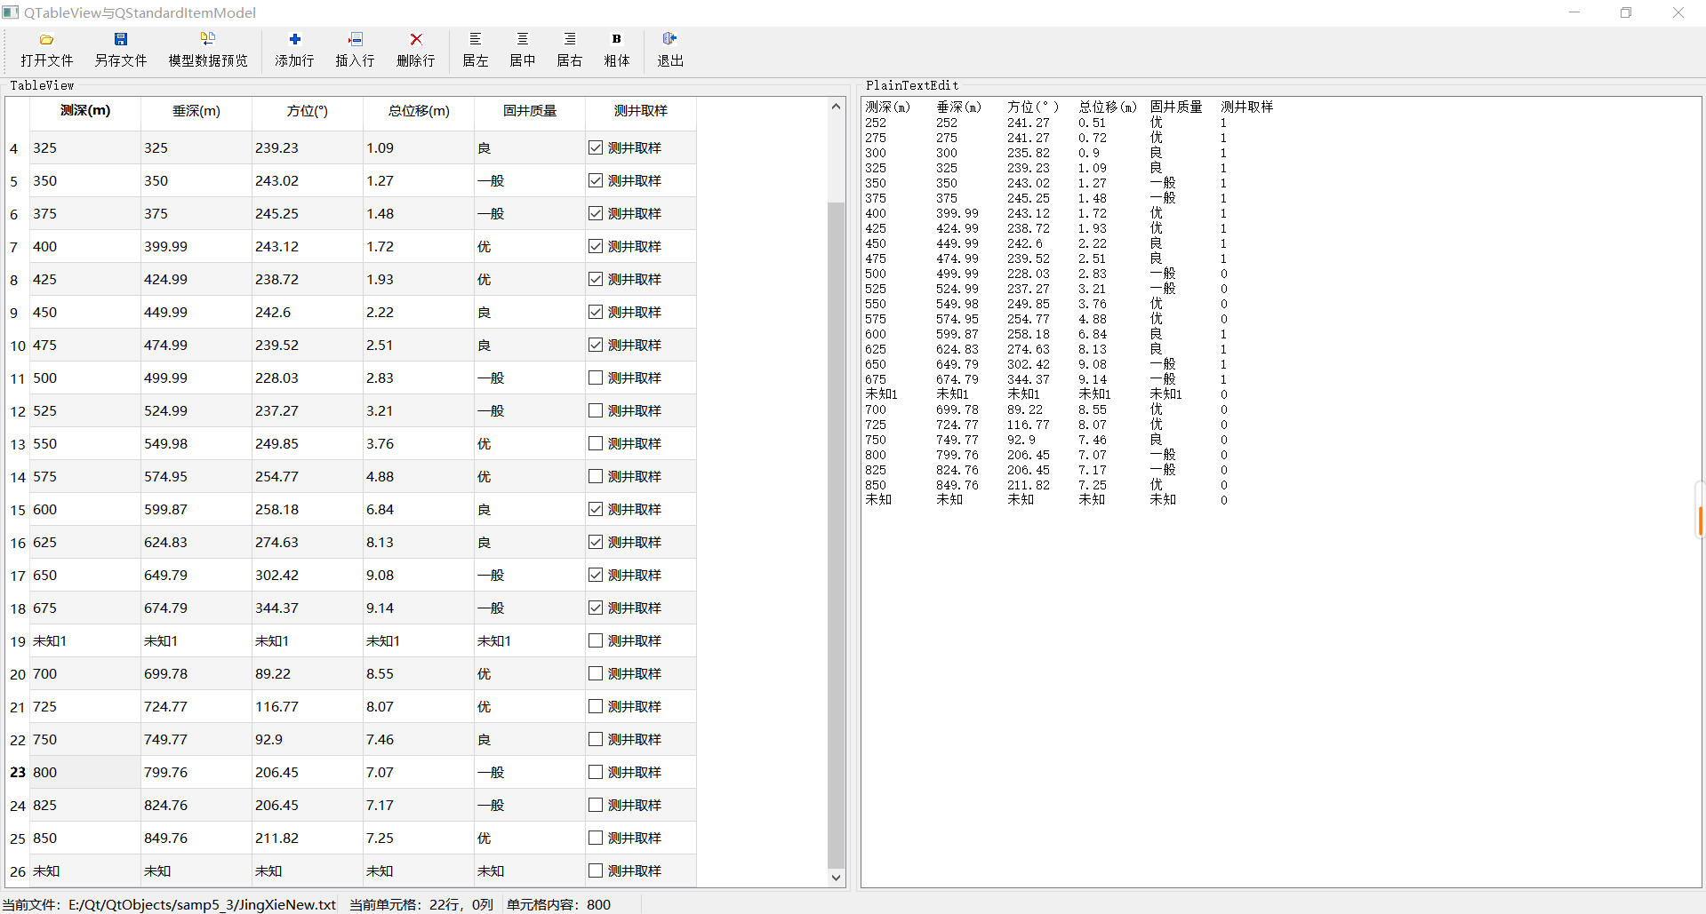1706x914 pixels.
Task: Click the table scrollbar up arrow
Action: [836, 107]
